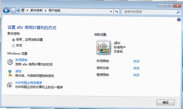Viewport: 183px width, 109px height.
Task: Click the 无密码 text under abc
Action: (x=118, y=51)
